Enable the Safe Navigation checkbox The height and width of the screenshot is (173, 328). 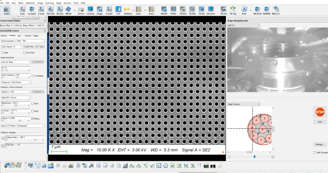314,153
